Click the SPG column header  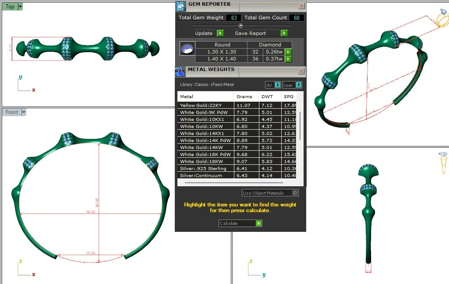pos(289,97)
